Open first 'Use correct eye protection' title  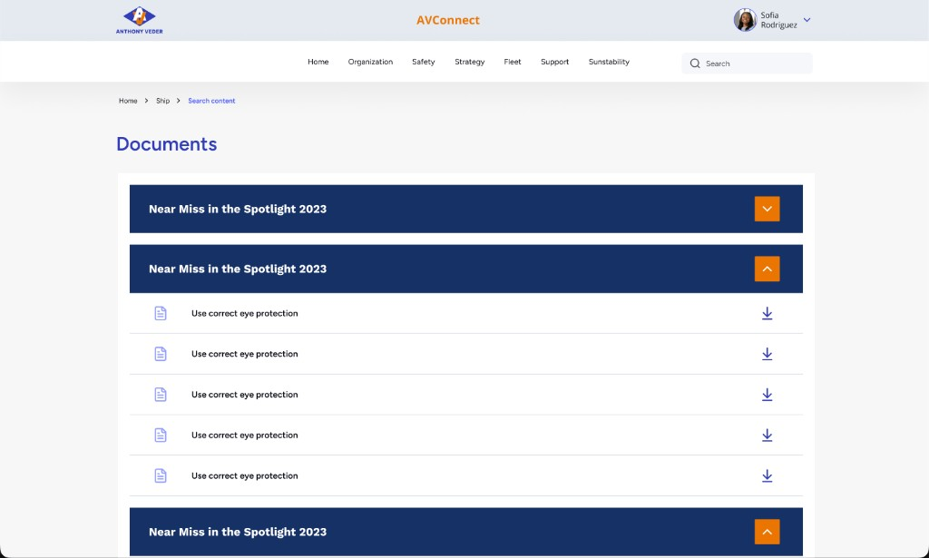pos(245,313)
